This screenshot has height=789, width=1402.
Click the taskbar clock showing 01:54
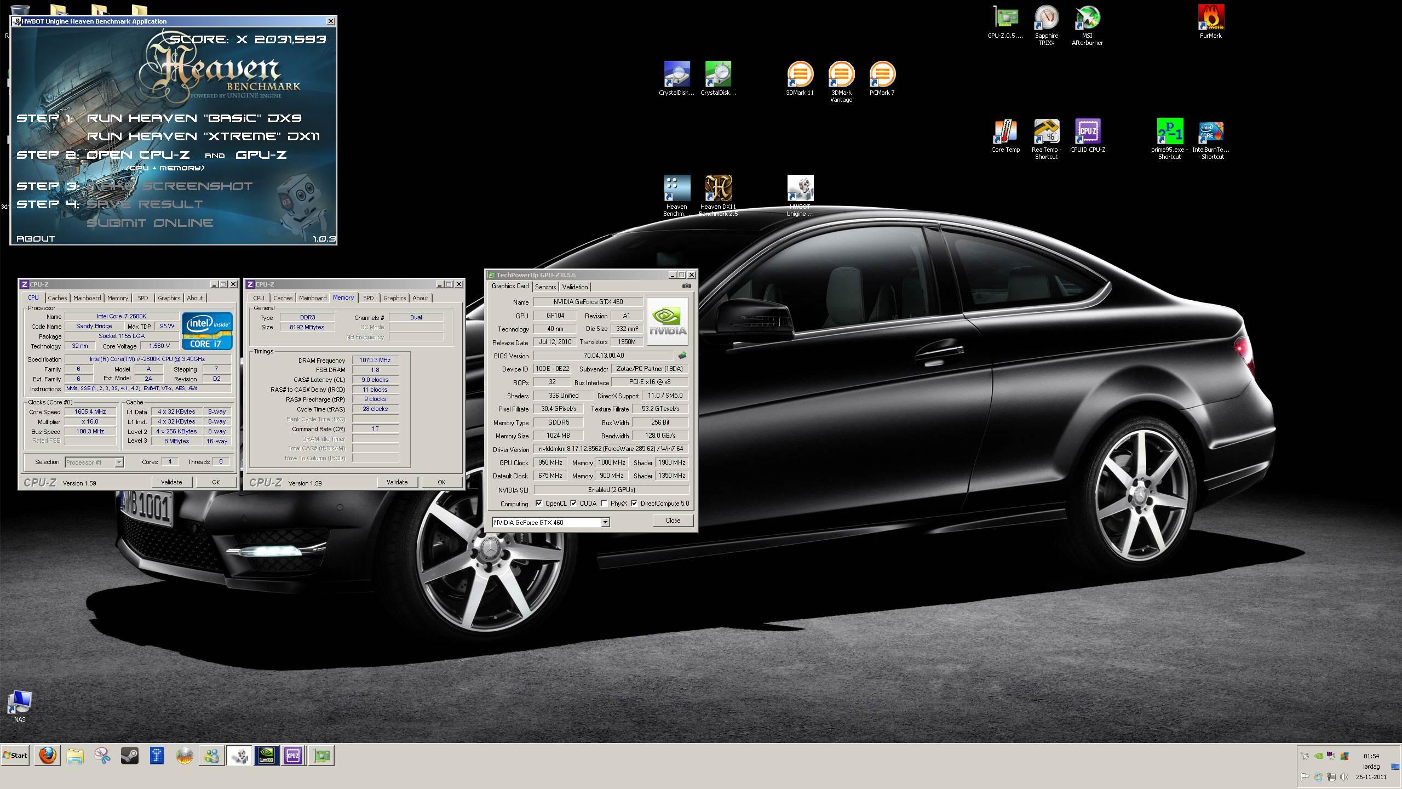click(1371, 756)
